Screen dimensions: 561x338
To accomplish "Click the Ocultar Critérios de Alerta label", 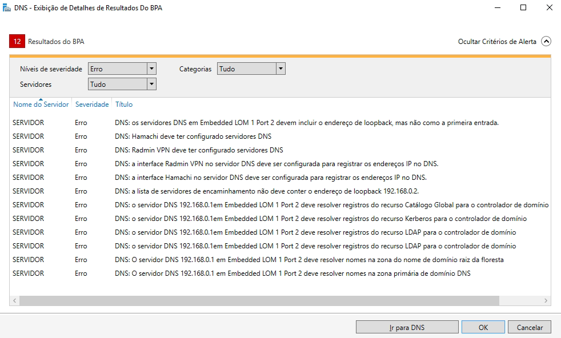I will [497, 42].
